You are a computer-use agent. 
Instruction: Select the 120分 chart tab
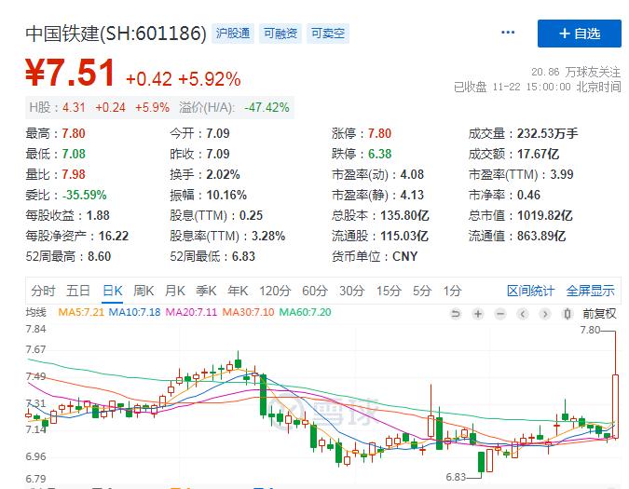[x=275, y=291]
